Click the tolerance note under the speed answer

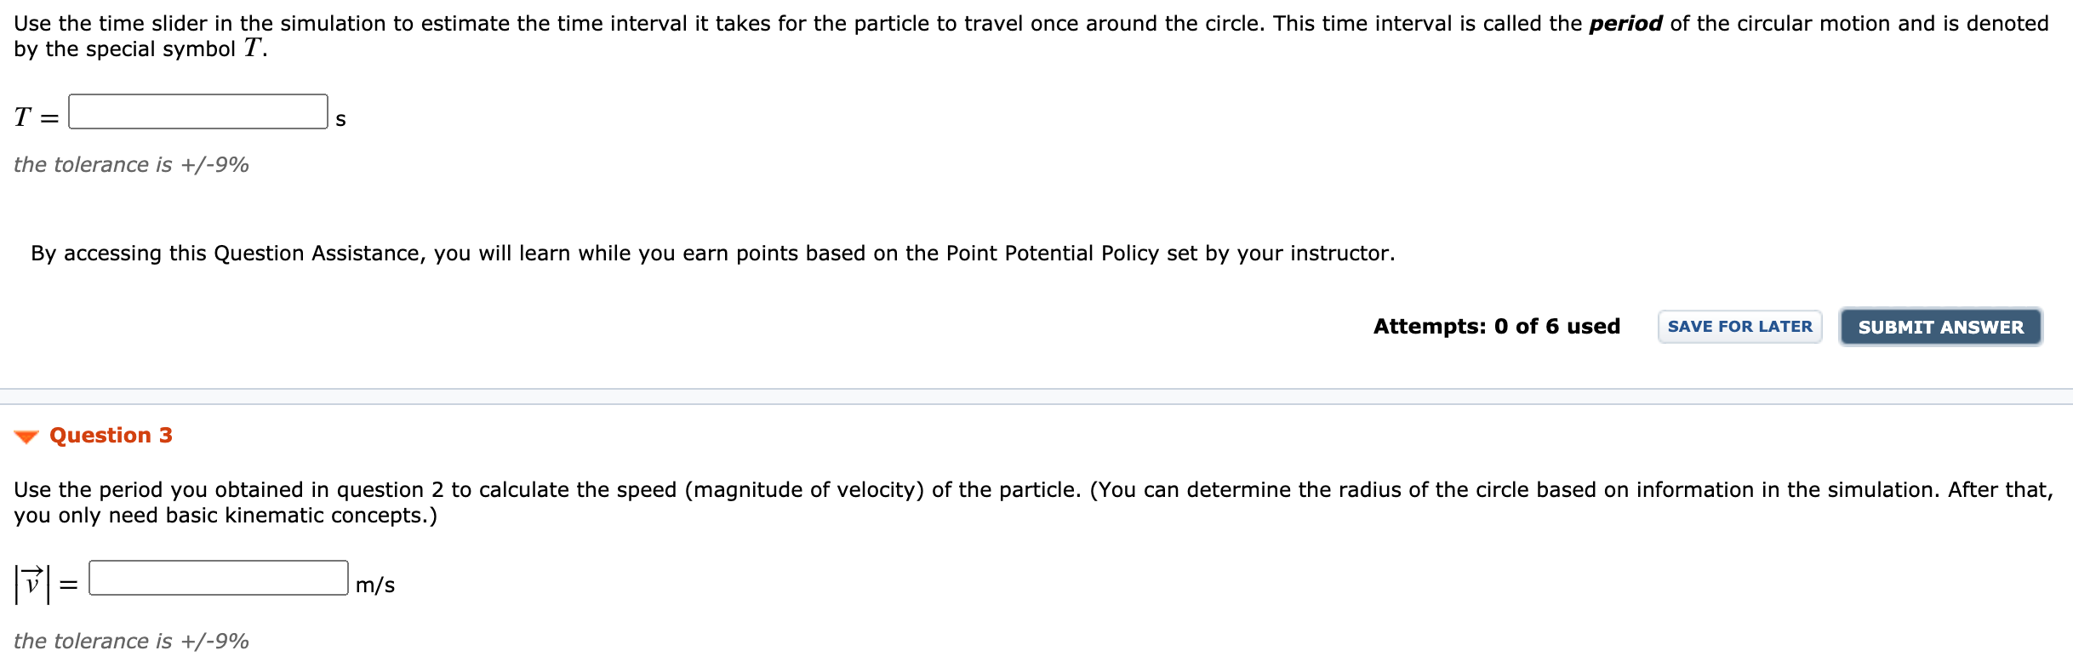click(131, 641)
